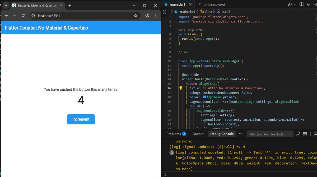This screenshot has height=177, width=317.
Task: Click the '// App' comment line
Action: pos(184,52)
